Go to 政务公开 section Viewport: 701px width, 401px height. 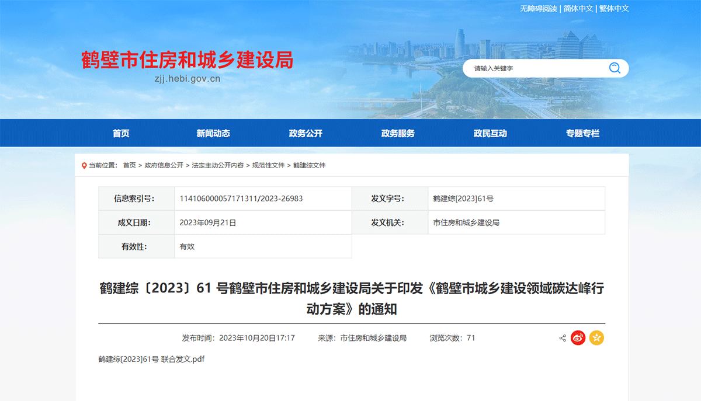click(306, 133)
